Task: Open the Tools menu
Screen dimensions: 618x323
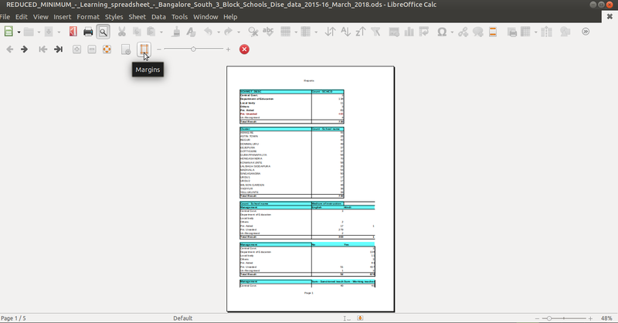Action: (179, 17)
